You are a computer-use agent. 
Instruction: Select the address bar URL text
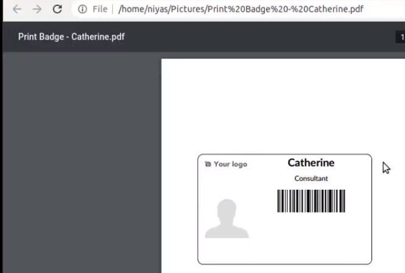pyautogui.click(x=241, y=9)
